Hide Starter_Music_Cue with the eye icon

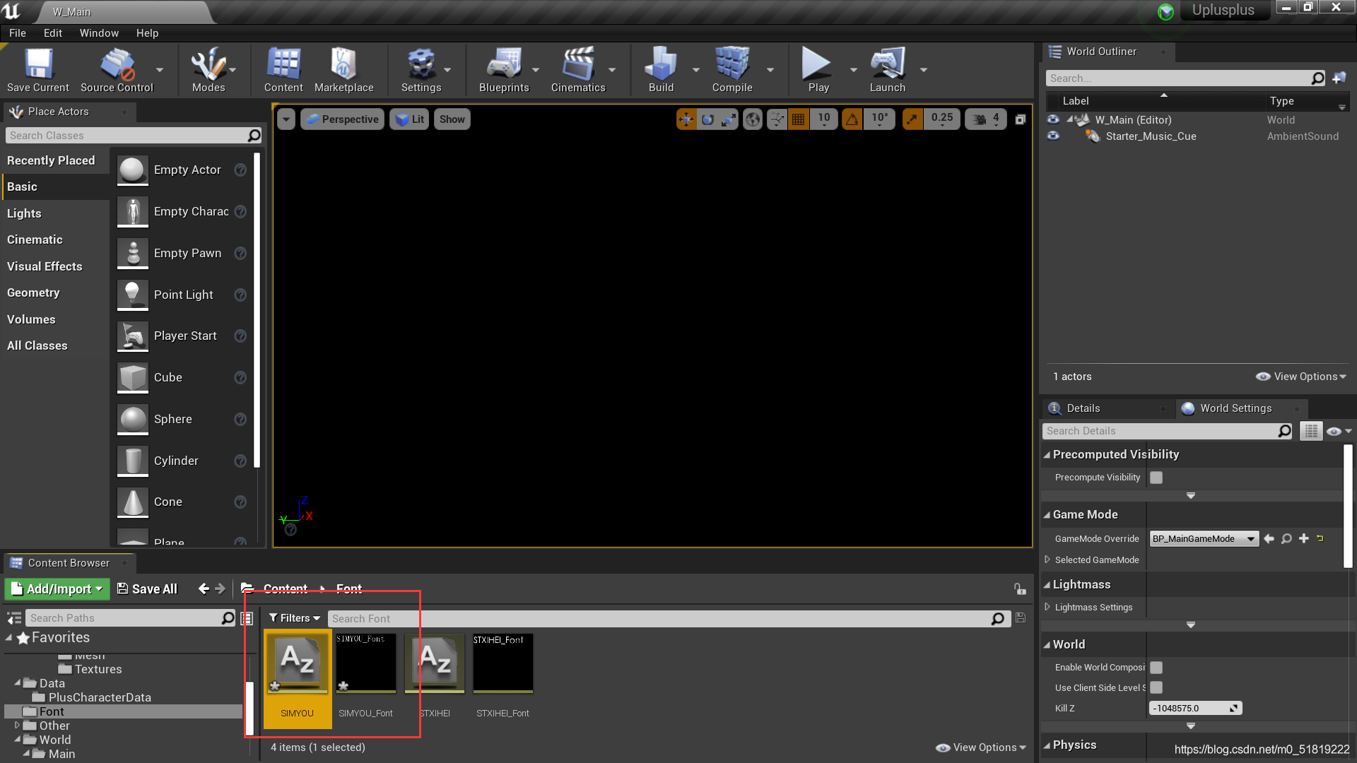pos(1053,136)
